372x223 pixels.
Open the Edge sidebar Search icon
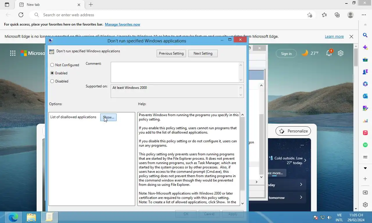point(365,35)
